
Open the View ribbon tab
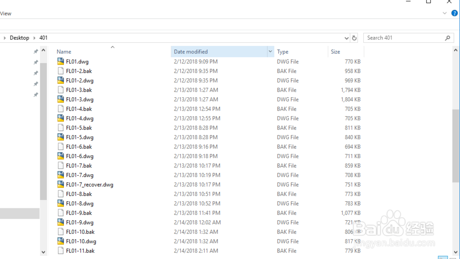(x=6, y=13)
